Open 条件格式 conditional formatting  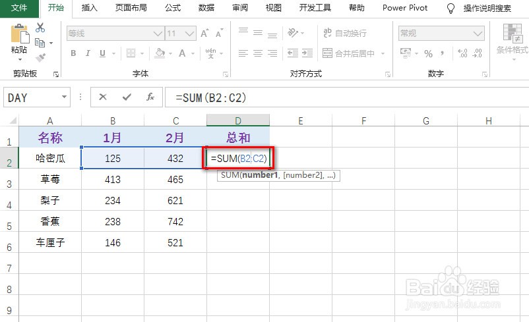click(513, 42)
